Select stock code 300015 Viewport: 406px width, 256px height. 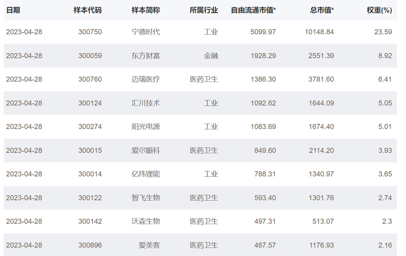pos(90,150)
